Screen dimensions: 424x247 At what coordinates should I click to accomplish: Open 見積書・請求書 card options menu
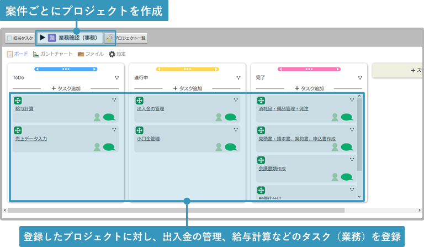(x=352, y=130)
